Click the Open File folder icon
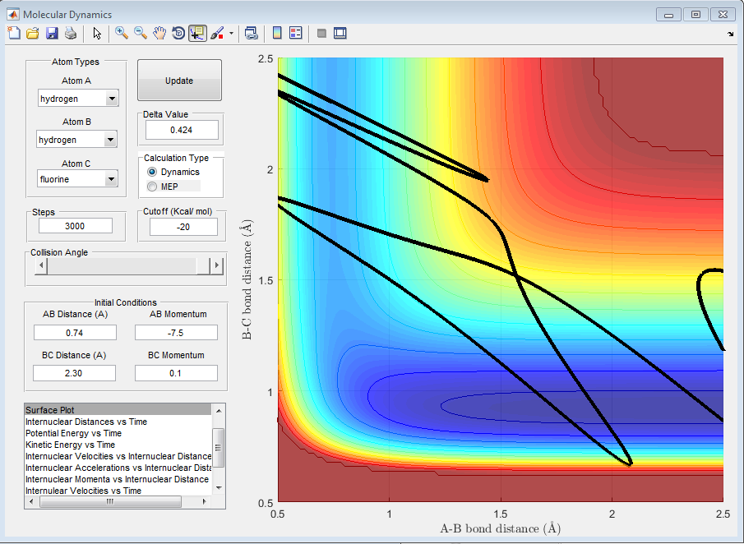 33,33
